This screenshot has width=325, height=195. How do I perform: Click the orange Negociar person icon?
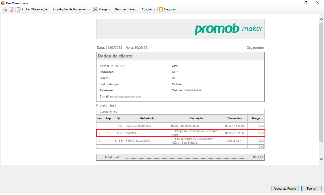coord(161,9)
